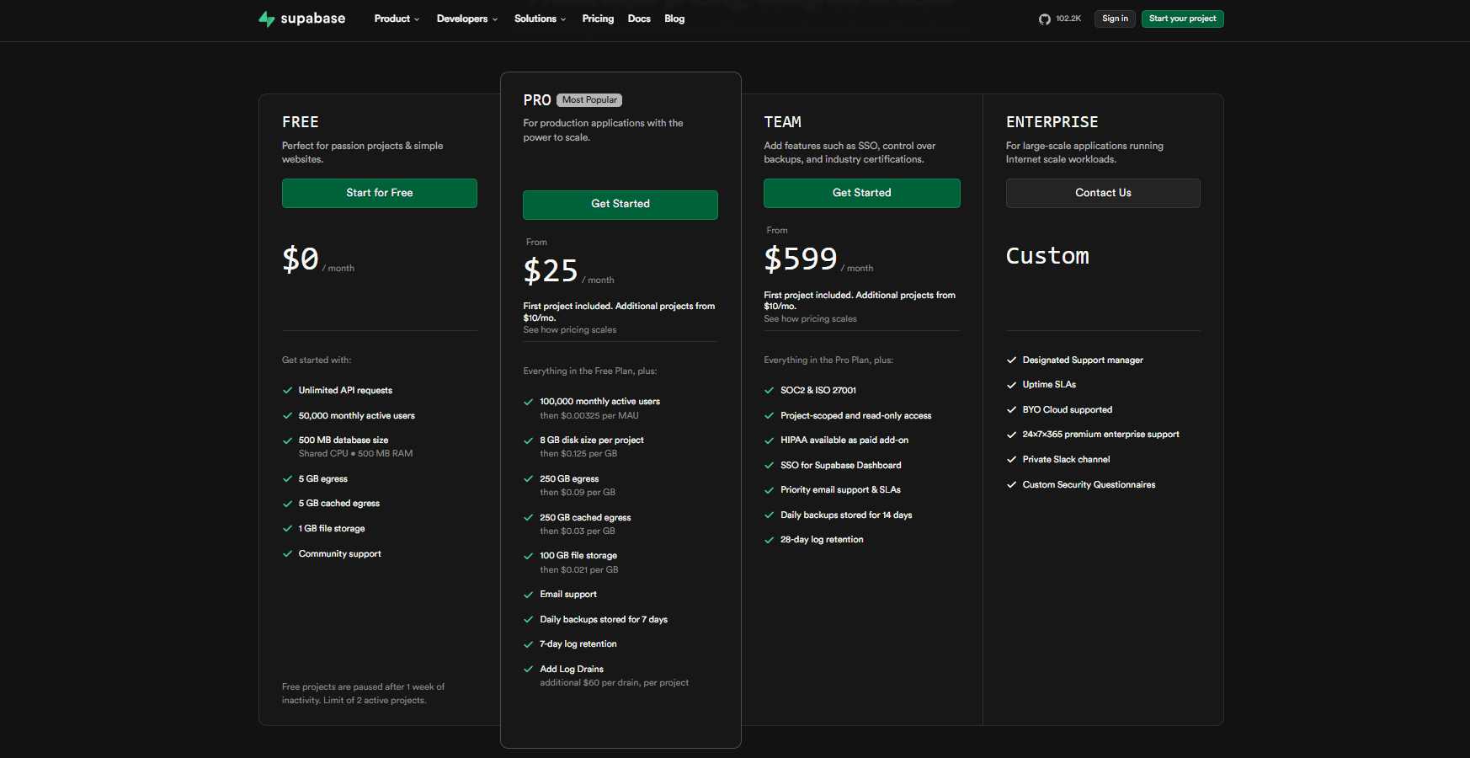The width and height of the screenshot is (1470, 758).
Task: Click the ENTERPRISE plan heading
Action: coord(1052,122)
